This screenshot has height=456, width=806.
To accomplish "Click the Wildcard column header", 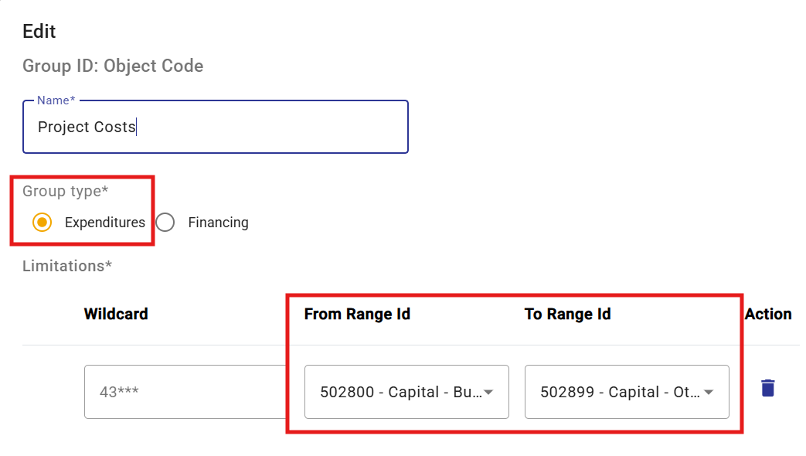I will 116,314.
